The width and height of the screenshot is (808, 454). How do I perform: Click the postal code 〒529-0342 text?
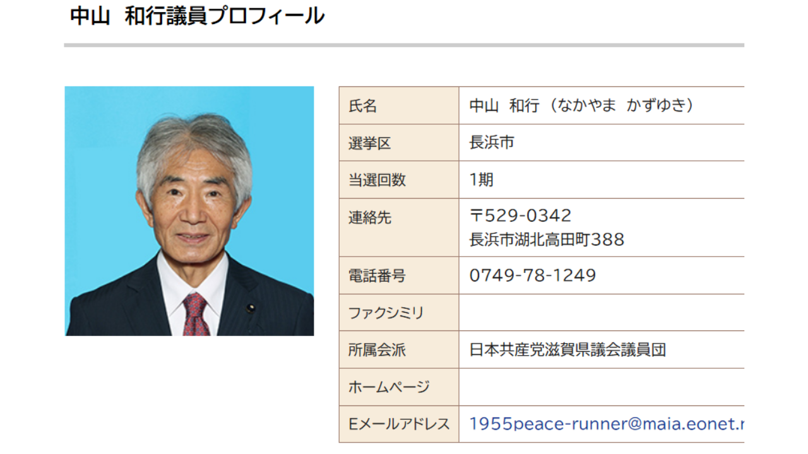[x=518, y=215]
